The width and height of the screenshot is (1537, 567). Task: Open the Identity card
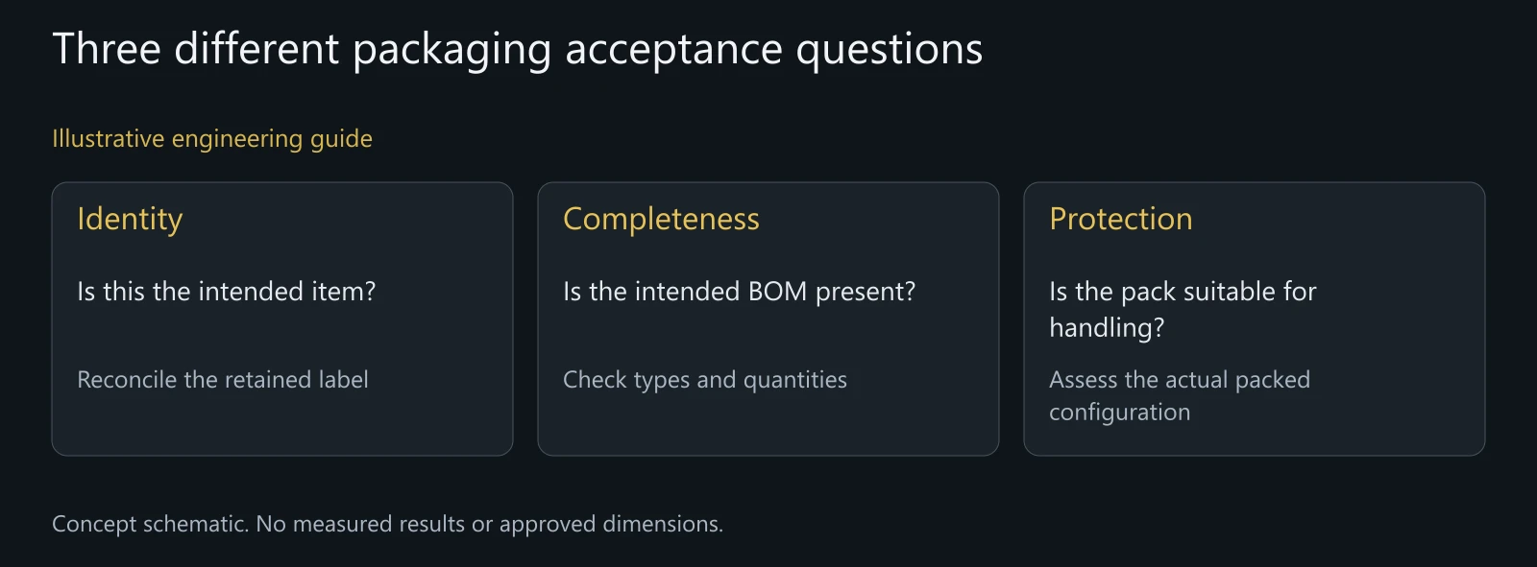[x=282, y=319]
